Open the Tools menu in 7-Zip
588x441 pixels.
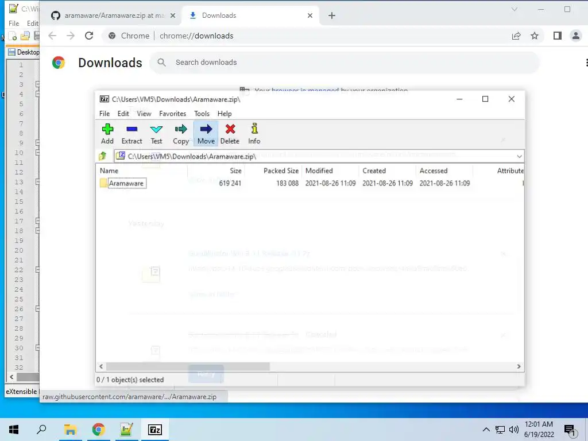tap(202, 114)
